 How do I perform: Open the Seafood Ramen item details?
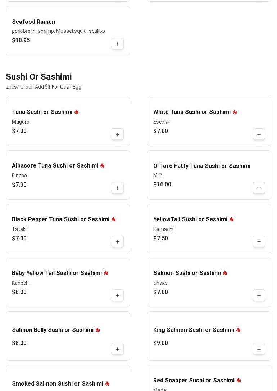coord(33,22)
